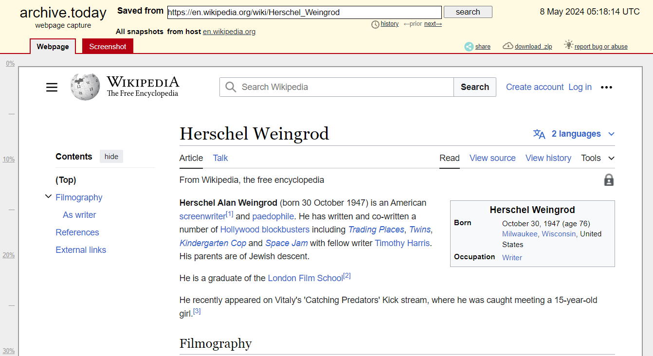Screen dimensions: 653x356
Task: Open the screenwriter link
Action: 202,216
